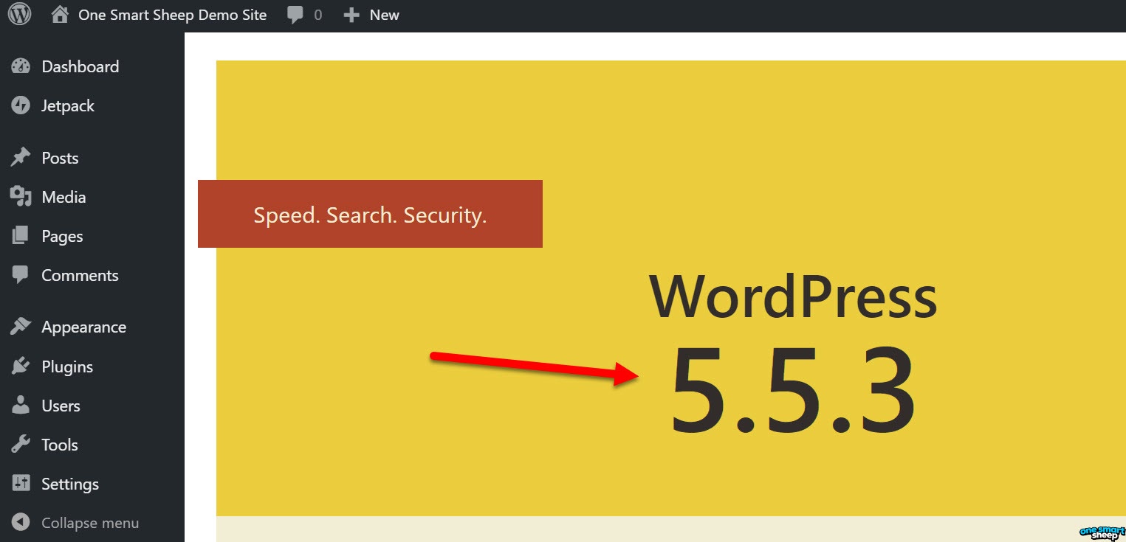Screen dimensions: 1126x542
Task: Click the Comments speech bubble sidebar icon
Action: point(21,275)
